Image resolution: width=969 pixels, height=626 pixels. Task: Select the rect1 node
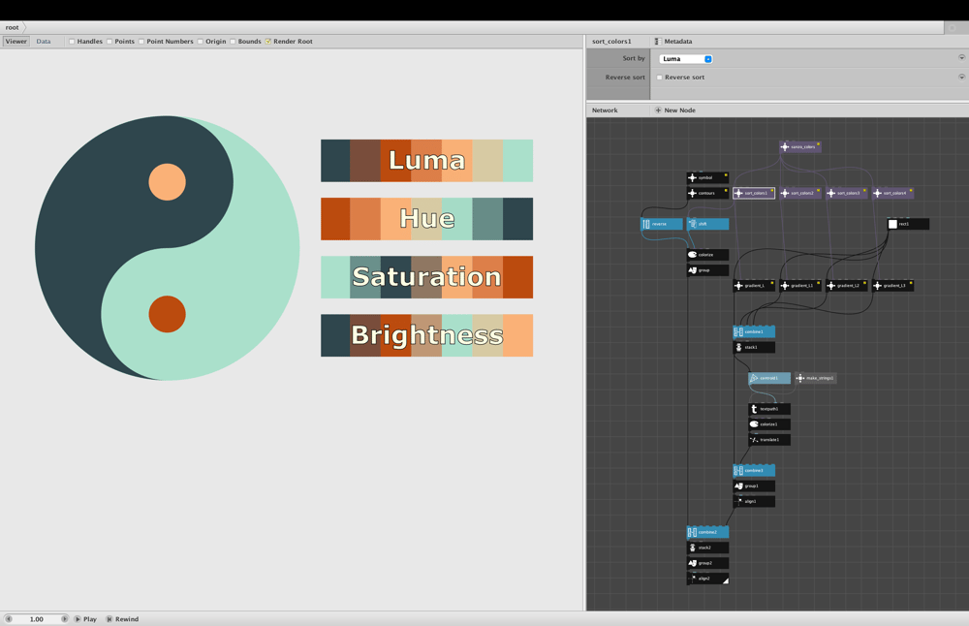[x=909, y=224]
